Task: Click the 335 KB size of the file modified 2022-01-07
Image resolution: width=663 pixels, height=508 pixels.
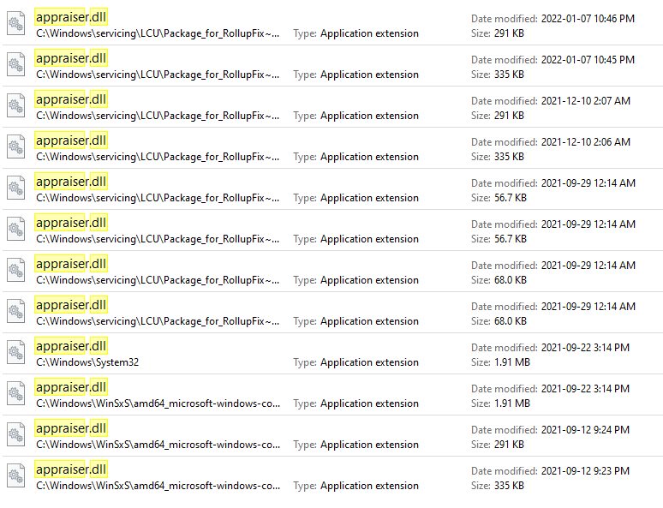Action: [x=509, y=75]
